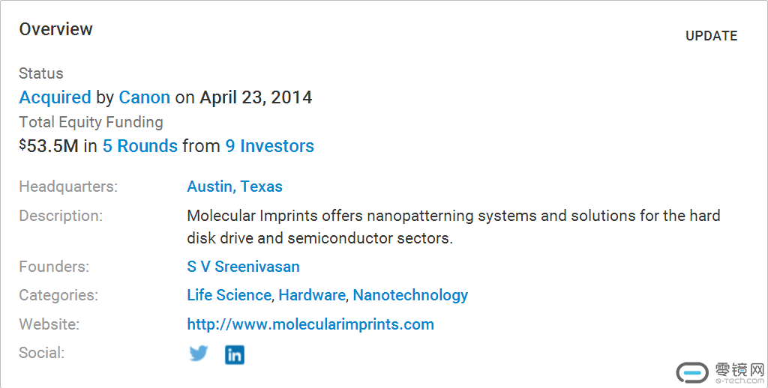Browse the Nanotechnology category
The width and height of the screenshot is (768, 388).
tap(410, 295)
